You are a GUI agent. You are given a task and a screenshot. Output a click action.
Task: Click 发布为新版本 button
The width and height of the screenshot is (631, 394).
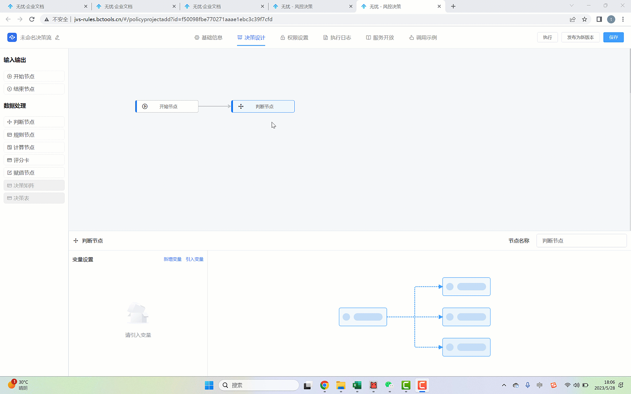[x=581, y=37]
